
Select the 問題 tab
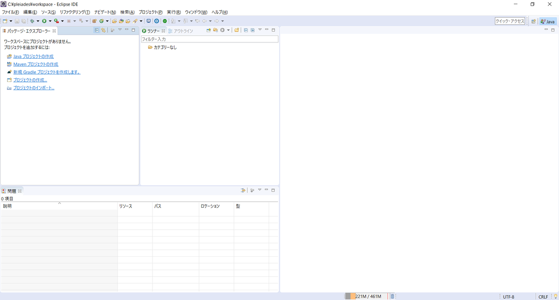pyautogui.click(x=12, y=191)
